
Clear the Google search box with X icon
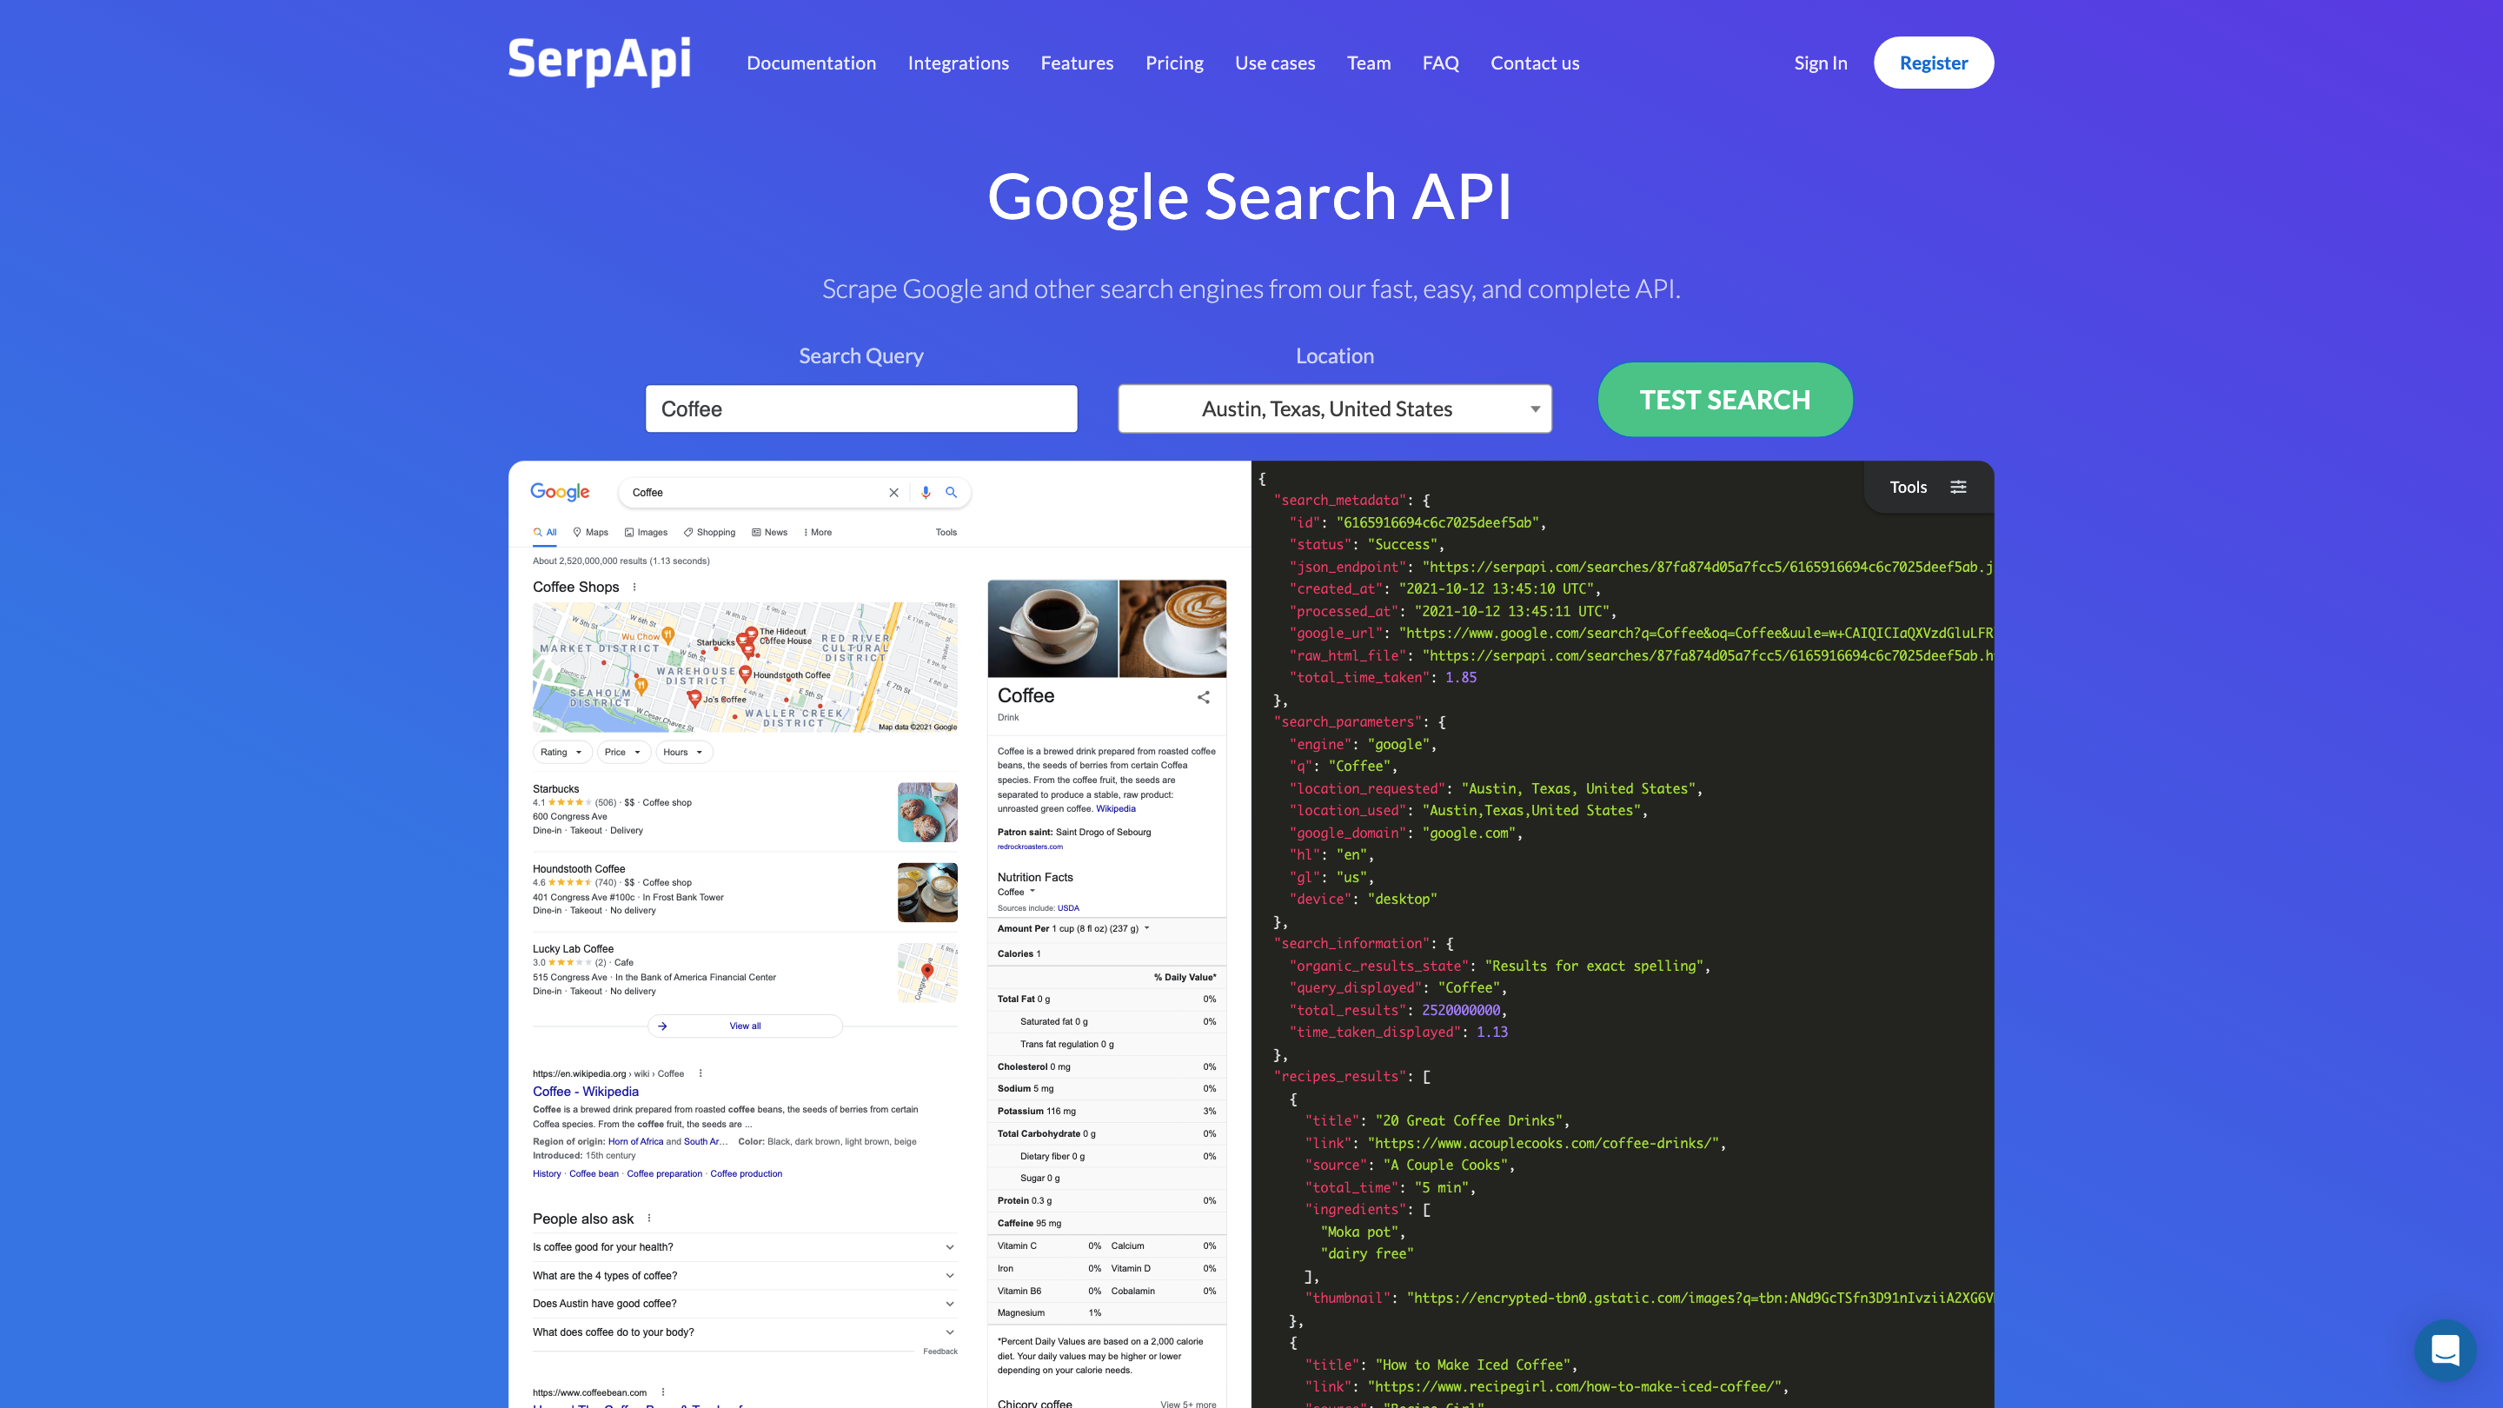point(893,493)
